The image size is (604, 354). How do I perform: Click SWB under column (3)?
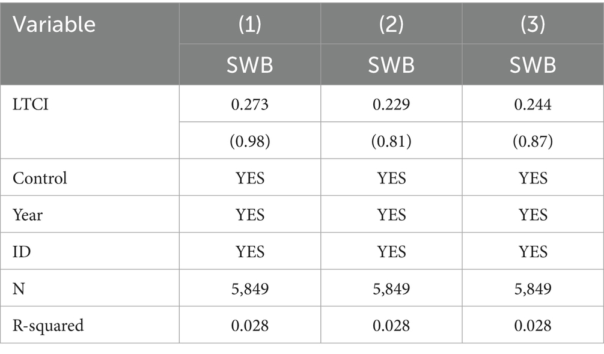pyautogui.click(x=532, y=65)
